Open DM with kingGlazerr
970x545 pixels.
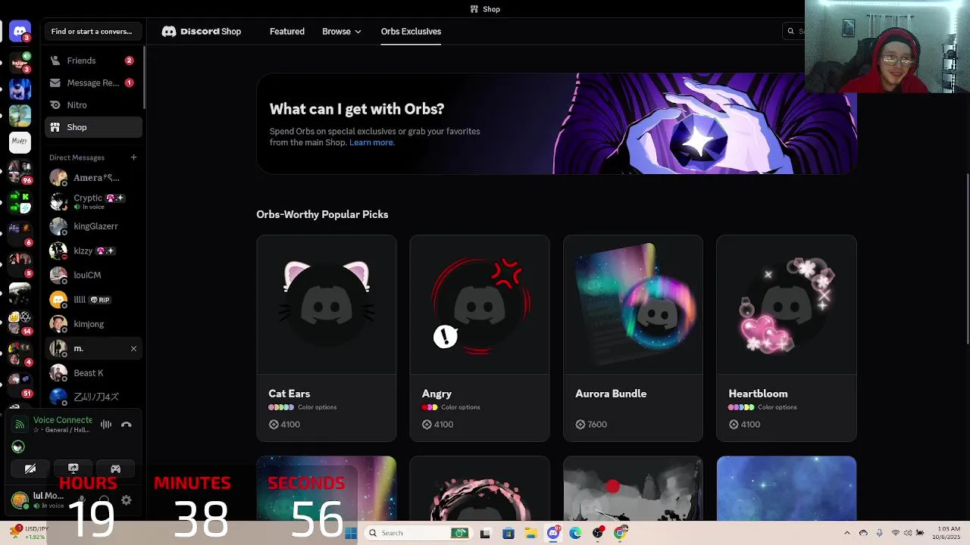point(93,226)
